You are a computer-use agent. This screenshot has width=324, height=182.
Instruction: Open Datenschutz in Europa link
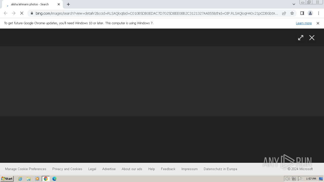[x=220, y=169]
